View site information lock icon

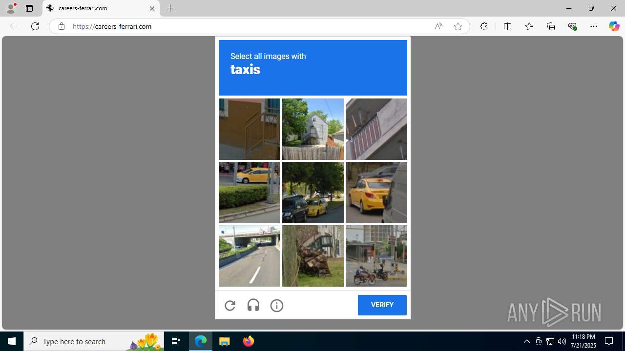[x=61, y=26]
